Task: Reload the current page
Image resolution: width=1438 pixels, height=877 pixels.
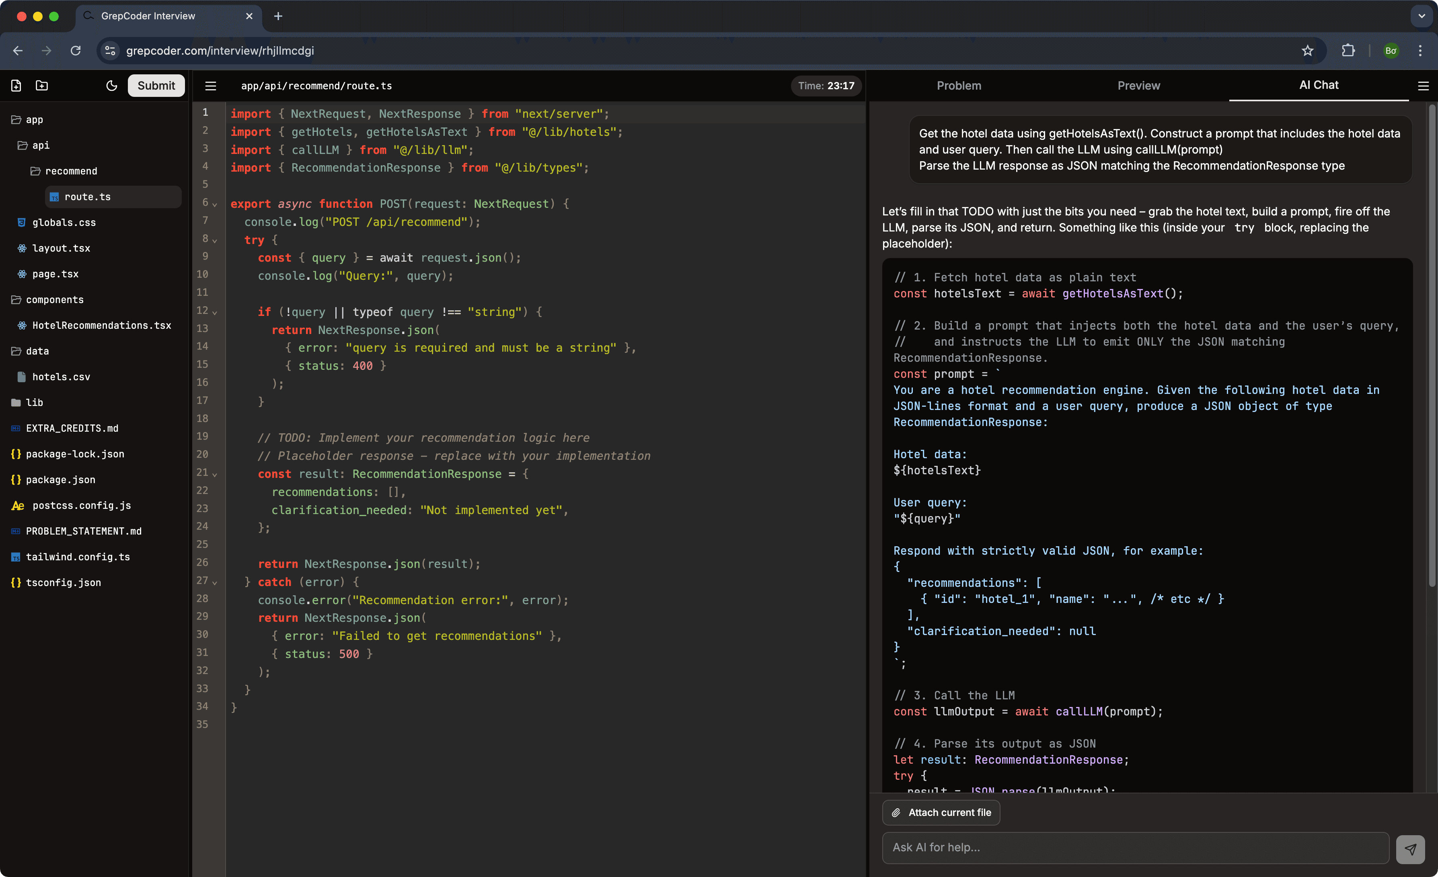Action: 75,51
